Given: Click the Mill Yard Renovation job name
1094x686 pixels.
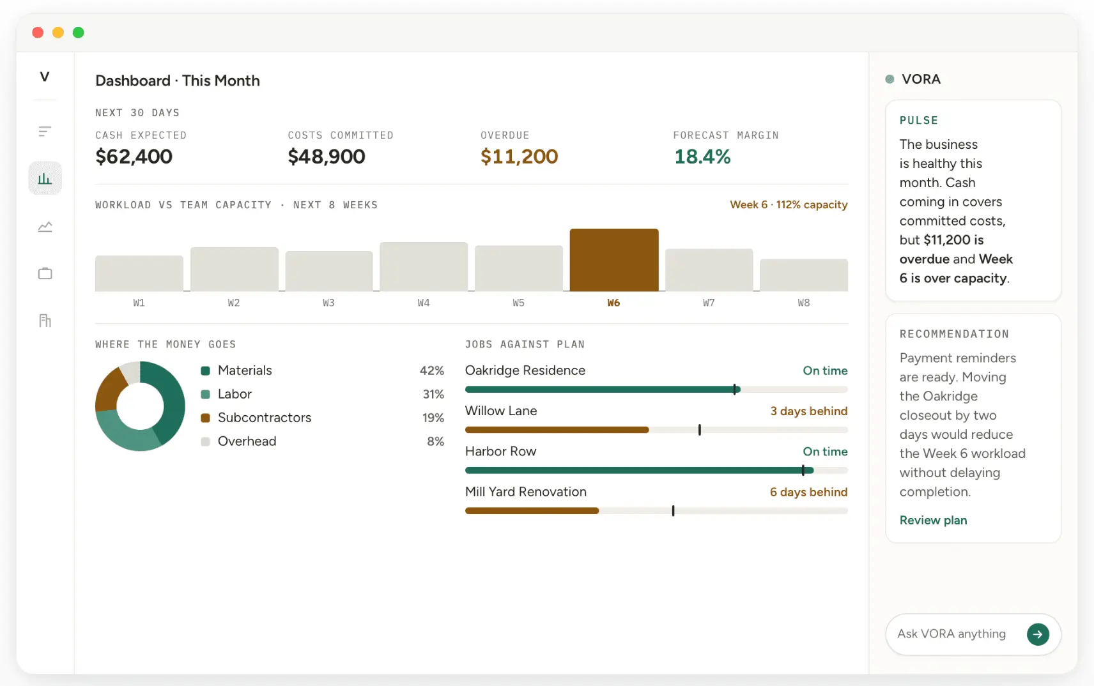Looking at the screenshot, I should 526,492.
